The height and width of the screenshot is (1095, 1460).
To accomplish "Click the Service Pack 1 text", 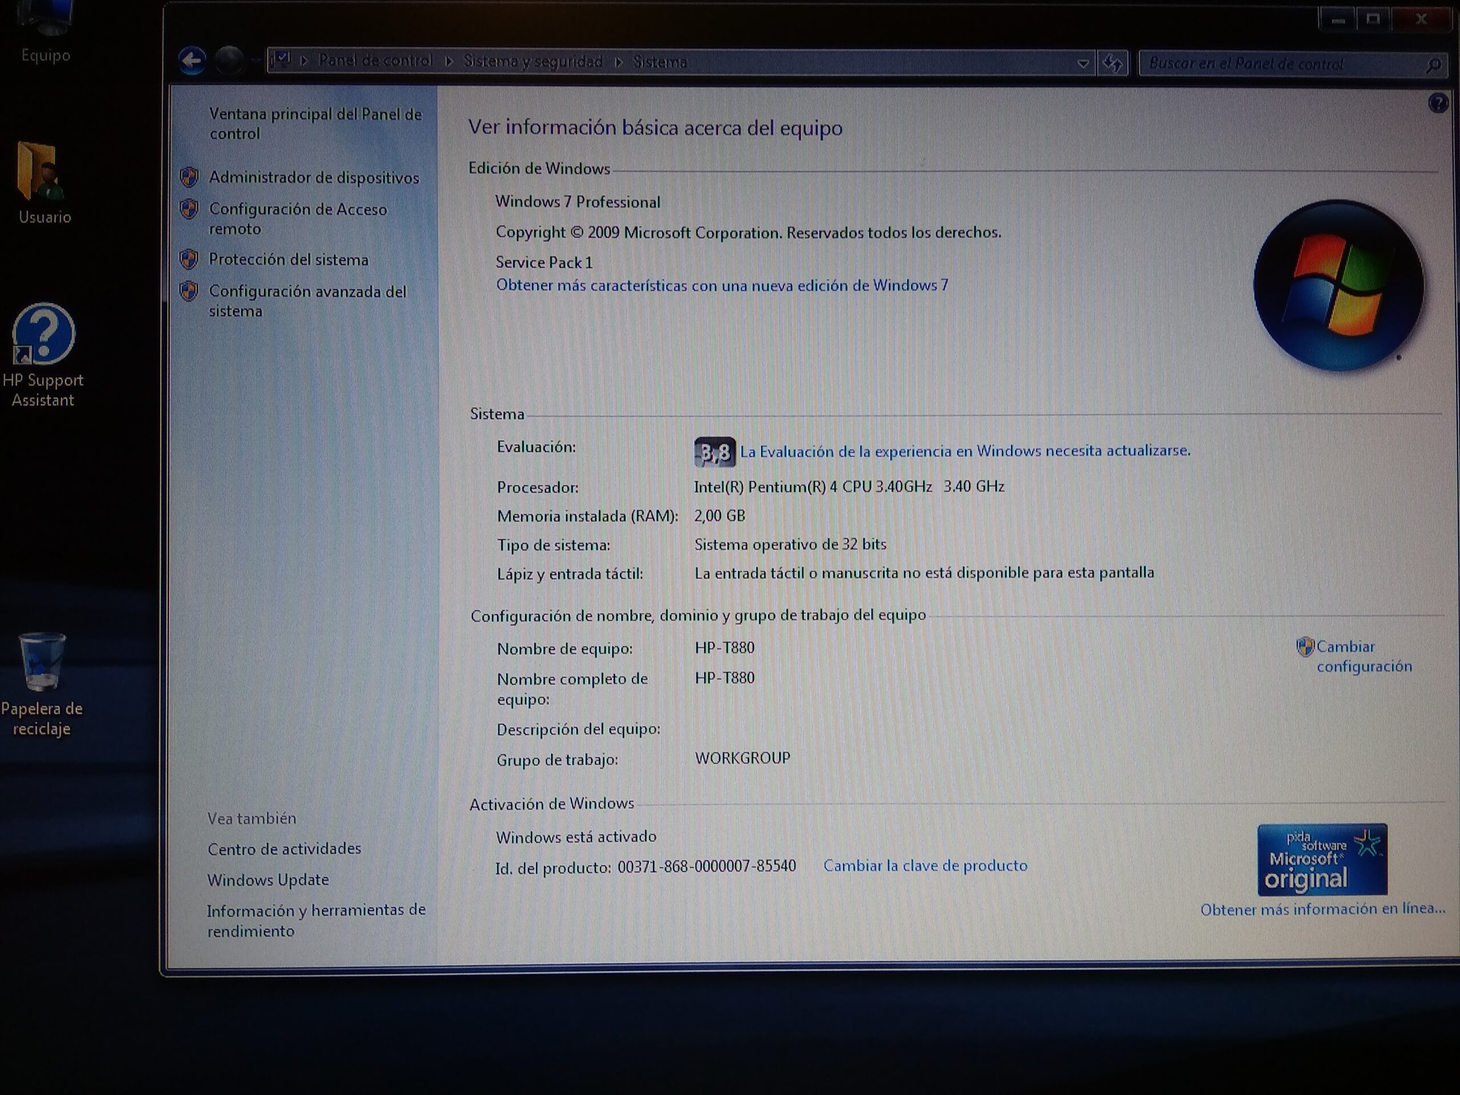I will point(544,262).
